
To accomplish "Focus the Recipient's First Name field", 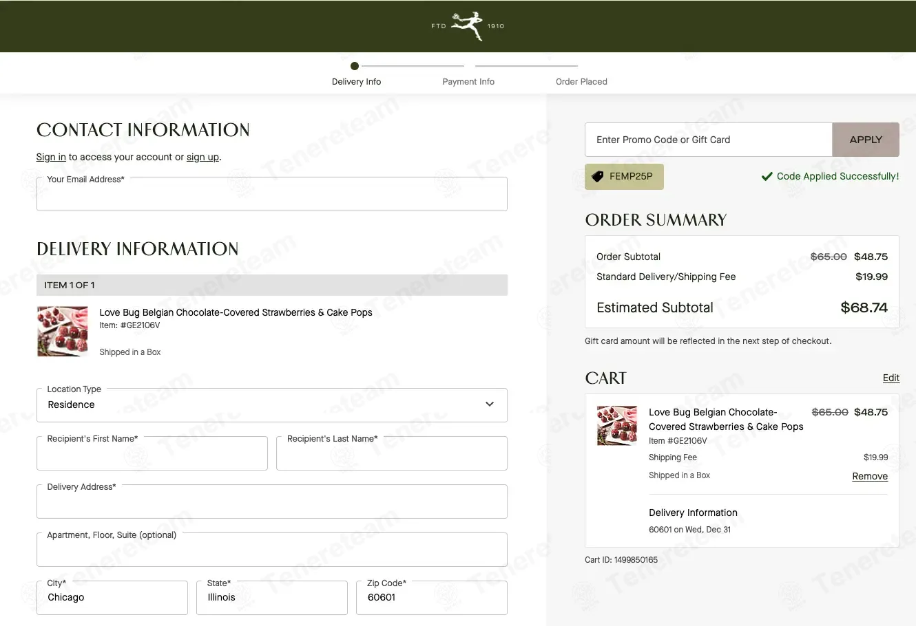I will click(x=152, y=455).
